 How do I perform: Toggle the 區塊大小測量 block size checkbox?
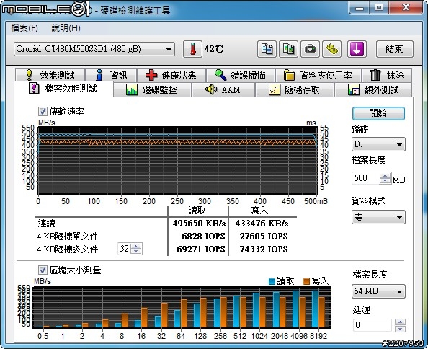(43, 270)
